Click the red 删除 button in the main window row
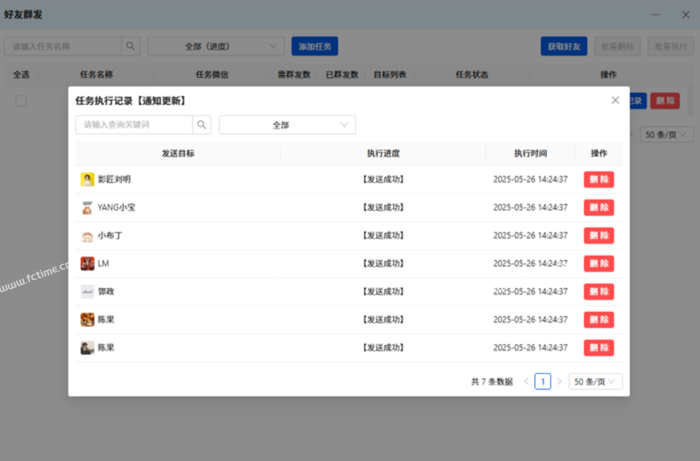 [665, 101]
